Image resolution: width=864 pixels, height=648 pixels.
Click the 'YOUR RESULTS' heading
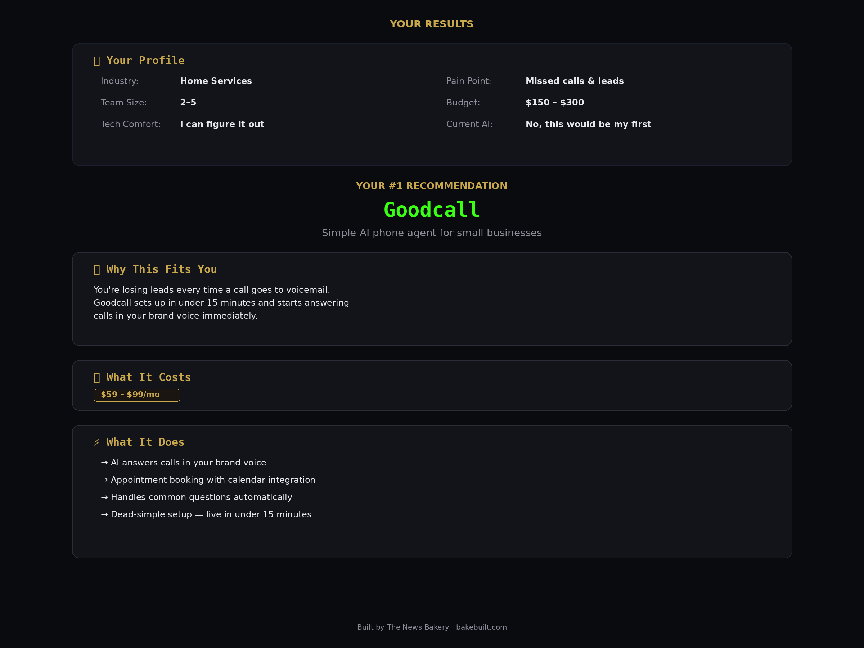[x=432, y=24]
